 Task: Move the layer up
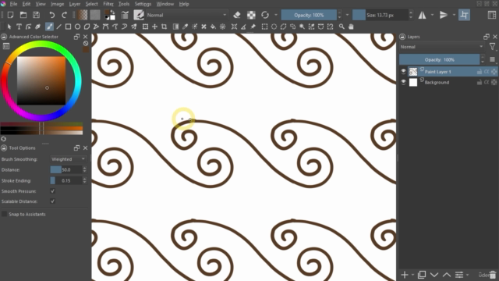[447, 275]
